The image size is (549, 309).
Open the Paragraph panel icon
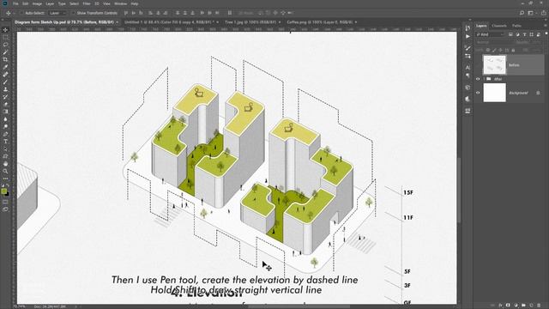coord(468,76)
